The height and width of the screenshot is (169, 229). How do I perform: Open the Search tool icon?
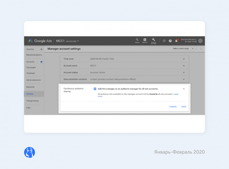137,40
